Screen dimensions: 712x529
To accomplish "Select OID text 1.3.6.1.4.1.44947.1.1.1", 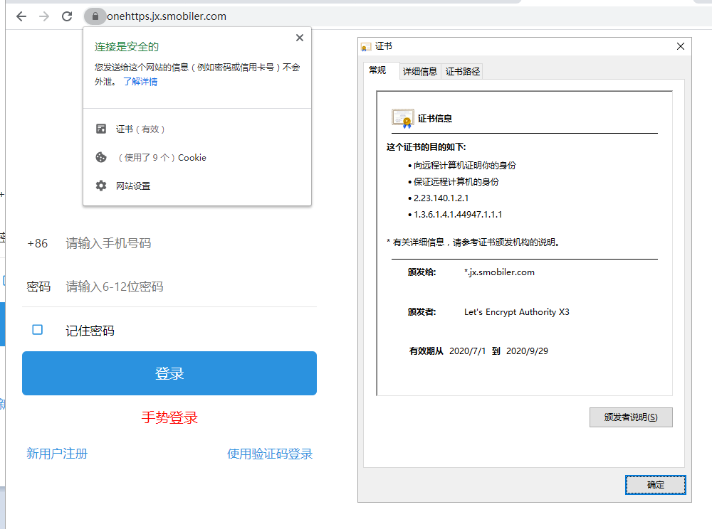I will click(458, 215).
